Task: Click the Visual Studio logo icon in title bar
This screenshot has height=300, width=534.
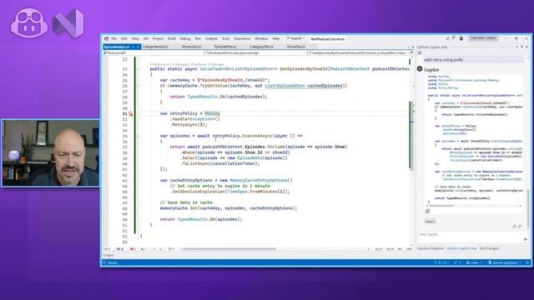Action: [107, 39]
